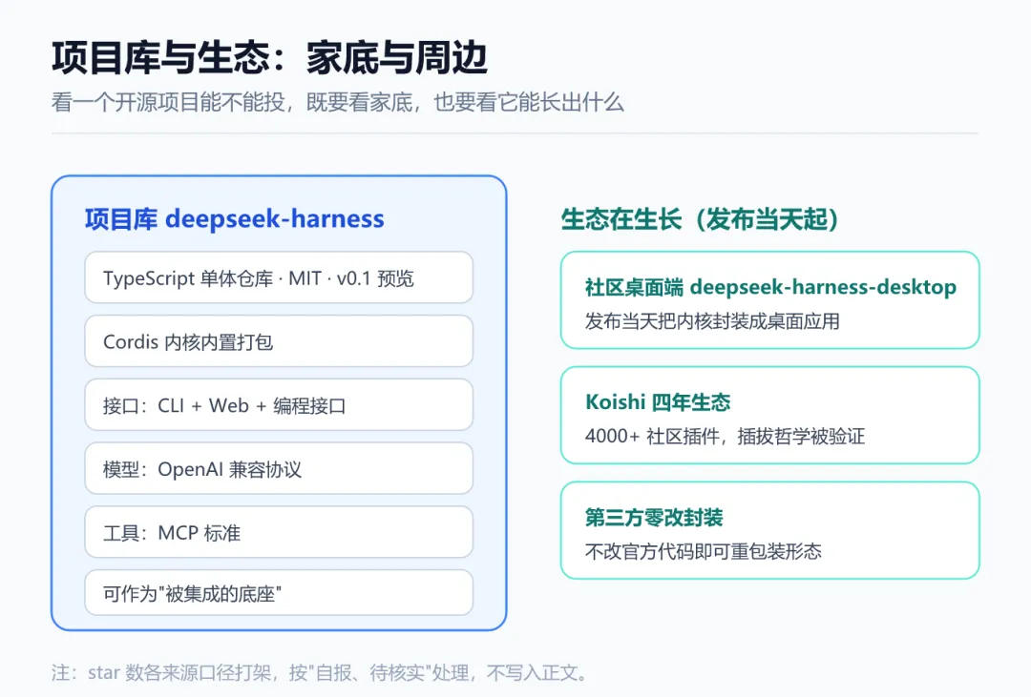Select the heading 项目库 deepseek-harness
The image size is (1031, 697).
point(234,218)
